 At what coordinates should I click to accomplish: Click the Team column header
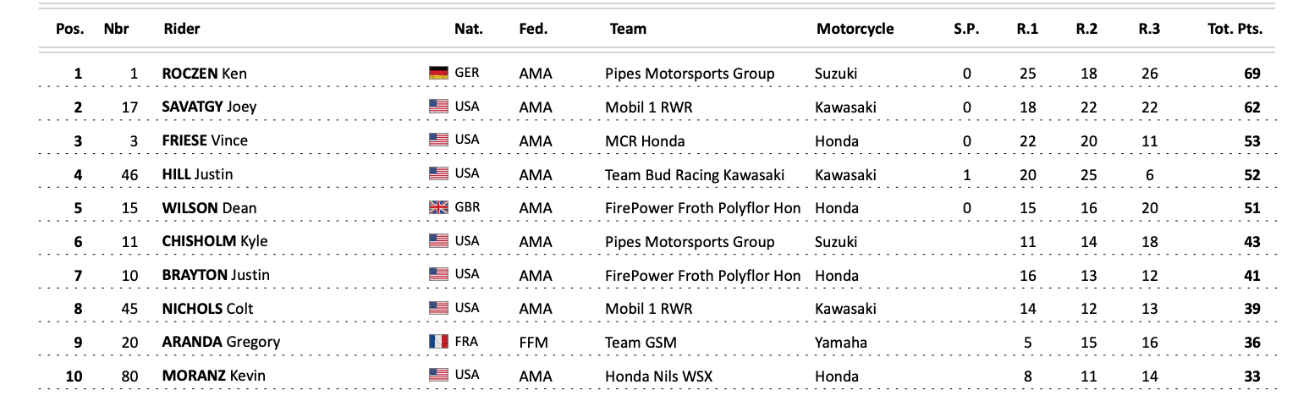point(628,29)
